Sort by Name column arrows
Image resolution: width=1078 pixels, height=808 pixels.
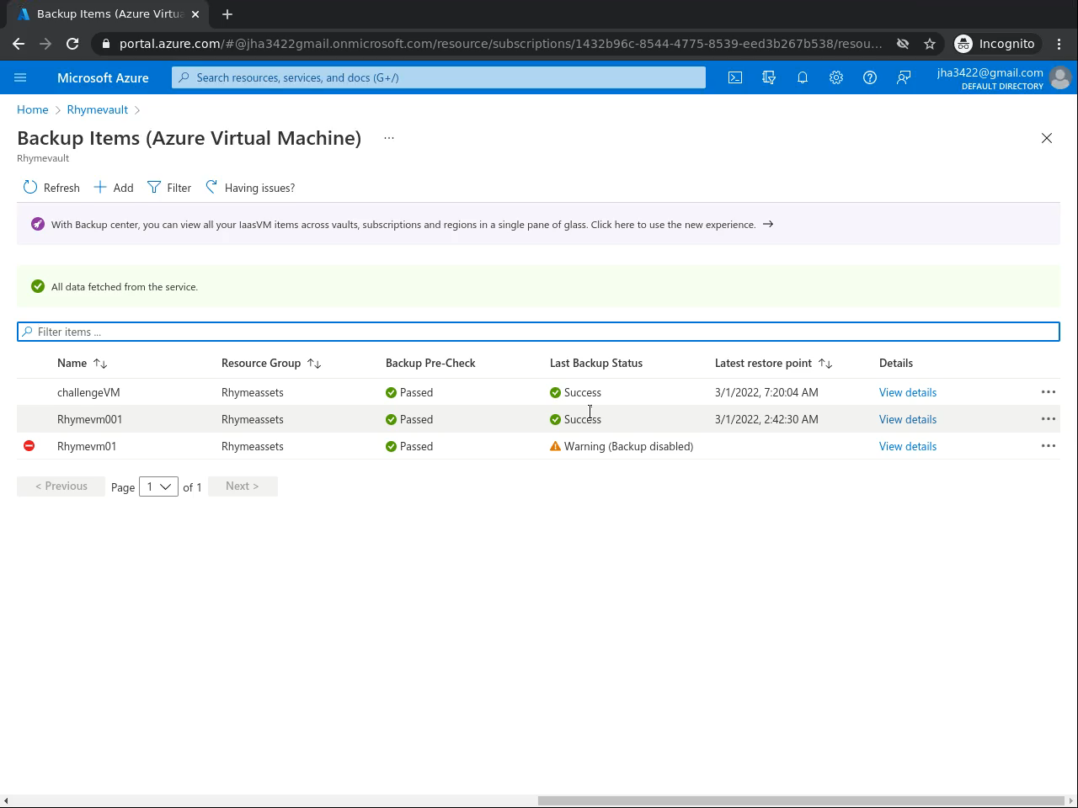point(100,364)
